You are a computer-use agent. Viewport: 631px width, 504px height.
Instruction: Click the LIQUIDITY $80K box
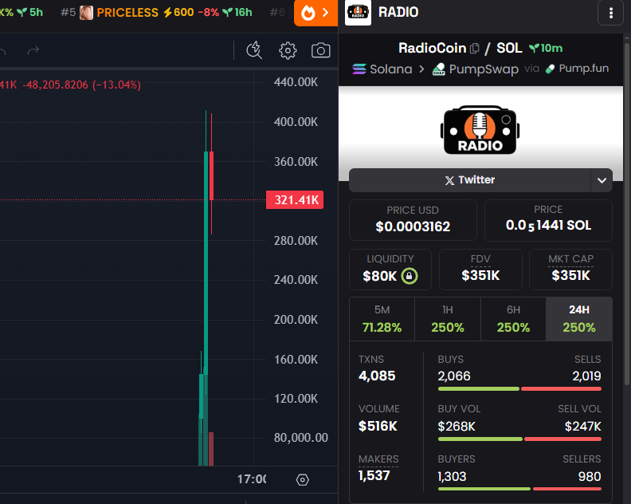click(390, 269)
